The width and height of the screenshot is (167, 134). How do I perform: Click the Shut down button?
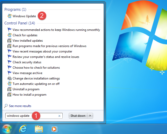[78, 116]
